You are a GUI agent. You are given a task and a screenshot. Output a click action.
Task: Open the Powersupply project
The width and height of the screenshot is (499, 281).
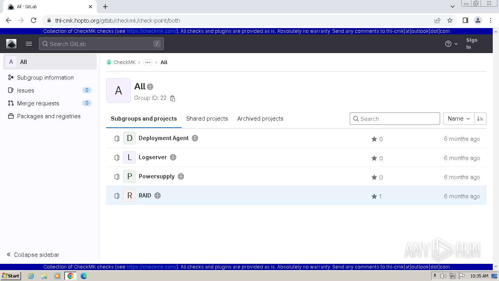[x=157, y=176]
